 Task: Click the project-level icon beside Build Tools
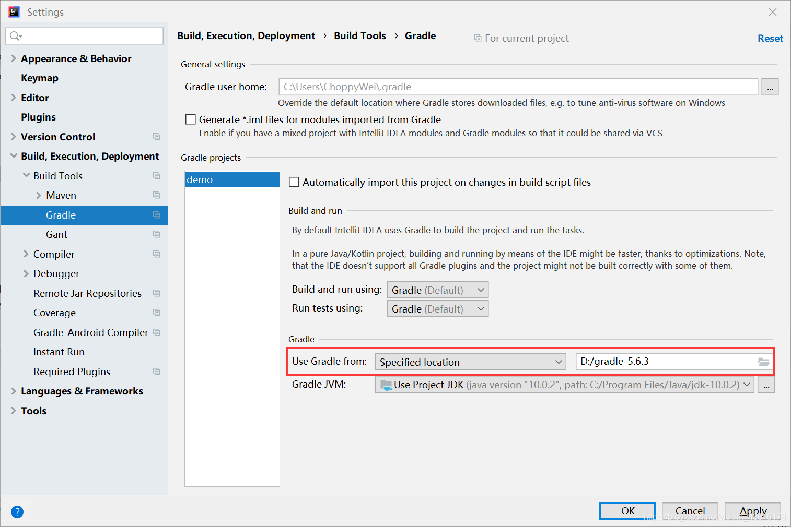[x=156, y=176]
